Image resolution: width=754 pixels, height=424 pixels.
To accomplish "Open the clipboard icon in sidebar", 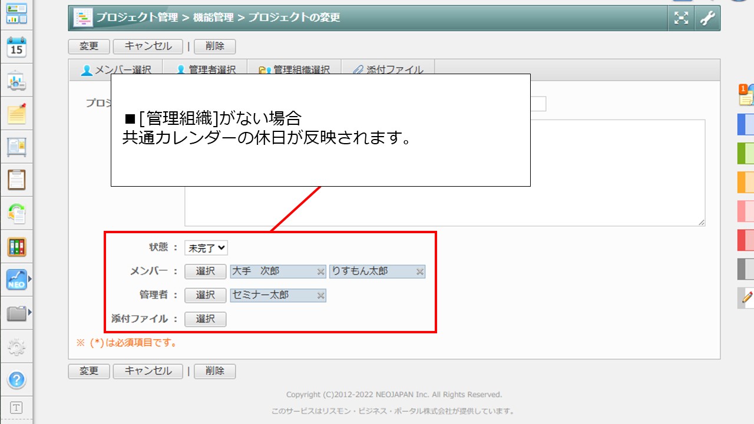I will click(16, 179).
